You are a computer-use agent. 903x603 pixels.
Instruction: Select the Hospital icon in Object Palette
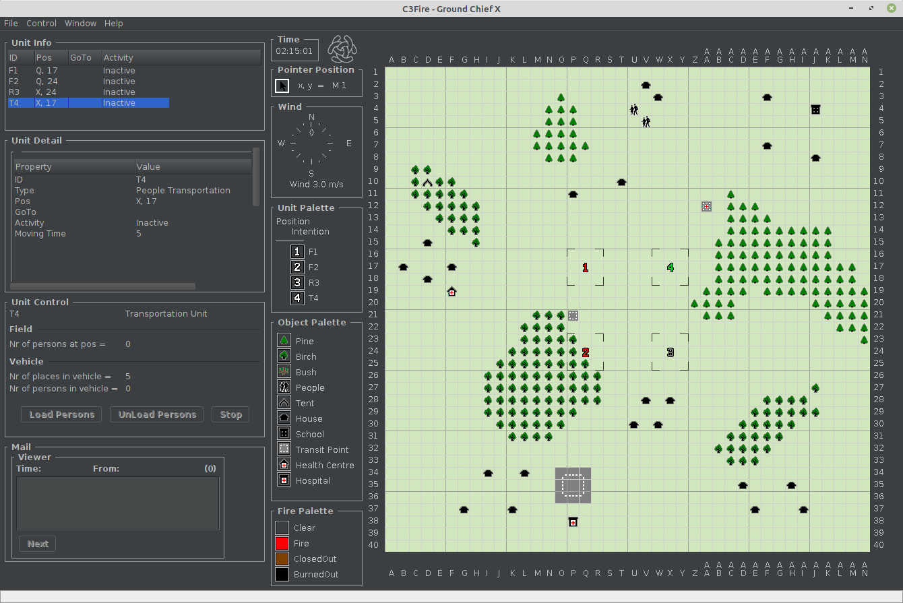tap(284, 480)
